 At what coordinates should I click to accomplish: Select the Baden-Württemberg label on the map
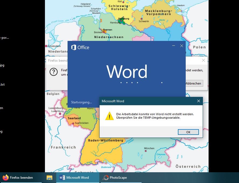point(106,140)
